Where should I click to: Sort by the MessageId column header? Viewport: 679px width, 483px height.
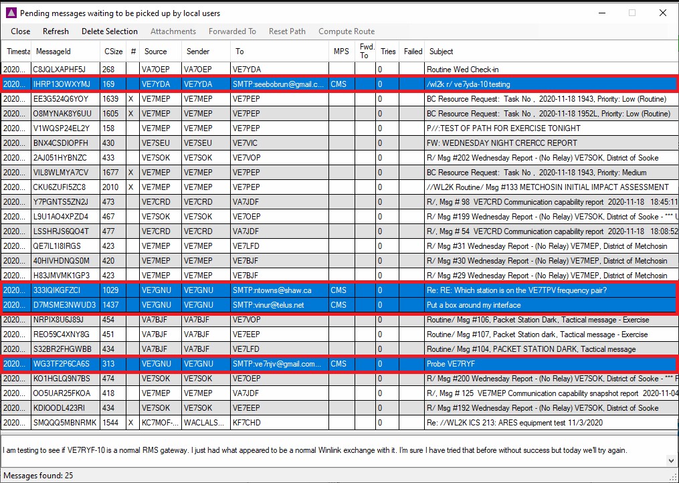point(54,52)
